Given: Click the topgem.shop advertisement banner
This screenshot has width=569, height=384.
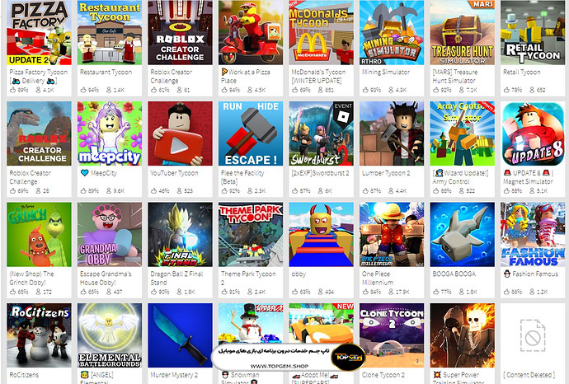Looking at the screenshot, I should 289,357.
